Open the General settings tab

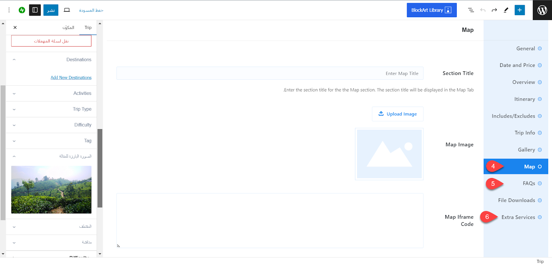[516, 49]
